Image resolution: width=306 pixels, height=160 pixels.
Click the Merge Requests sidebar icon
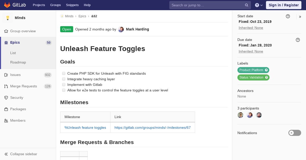(x=6, y=86)
